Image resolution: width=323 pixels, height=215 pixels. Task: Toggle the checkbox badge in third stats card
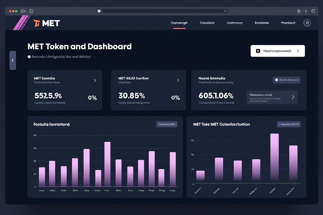coord(276,79)
